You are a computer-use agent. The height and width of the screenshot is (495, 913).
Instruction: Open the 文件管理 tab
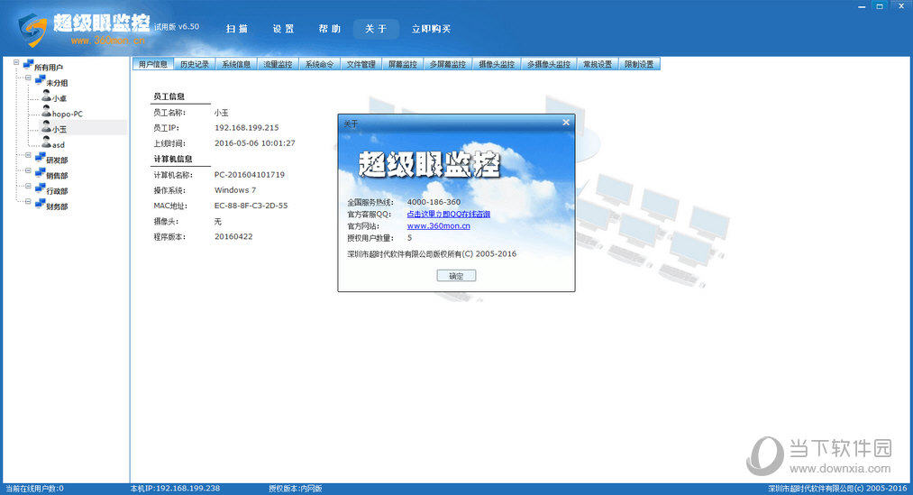tap(361, 64)
